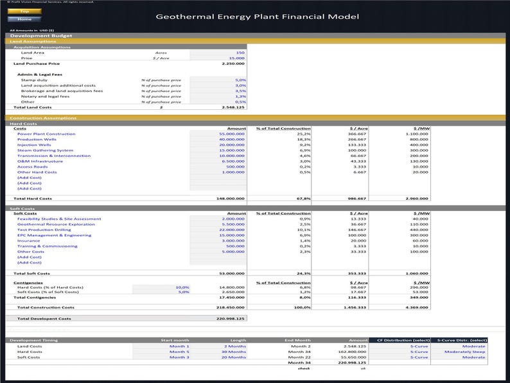Select Price per acre value 15.000
The height and width of the screenshot is (383, 510).
coord(218,58)
